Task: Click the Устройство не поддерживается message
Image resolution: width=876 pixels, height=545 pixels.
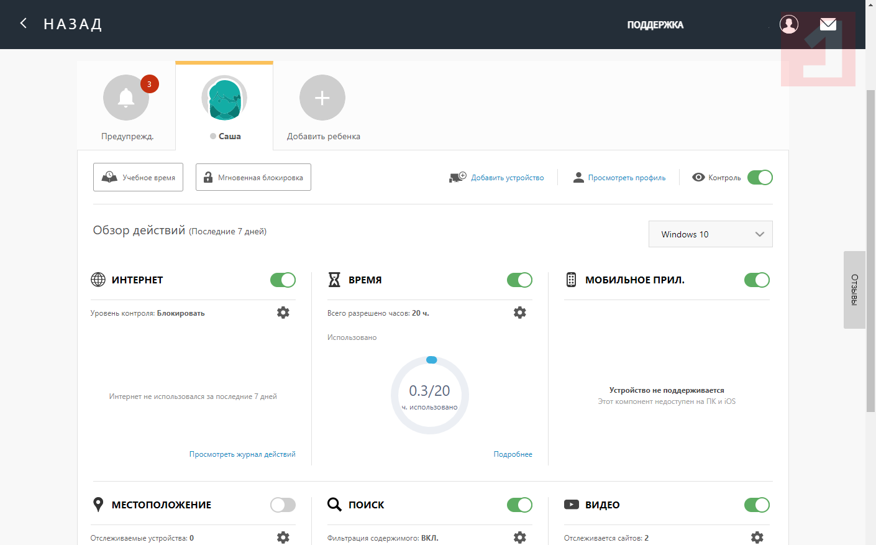Action: [x=667, y=390]
